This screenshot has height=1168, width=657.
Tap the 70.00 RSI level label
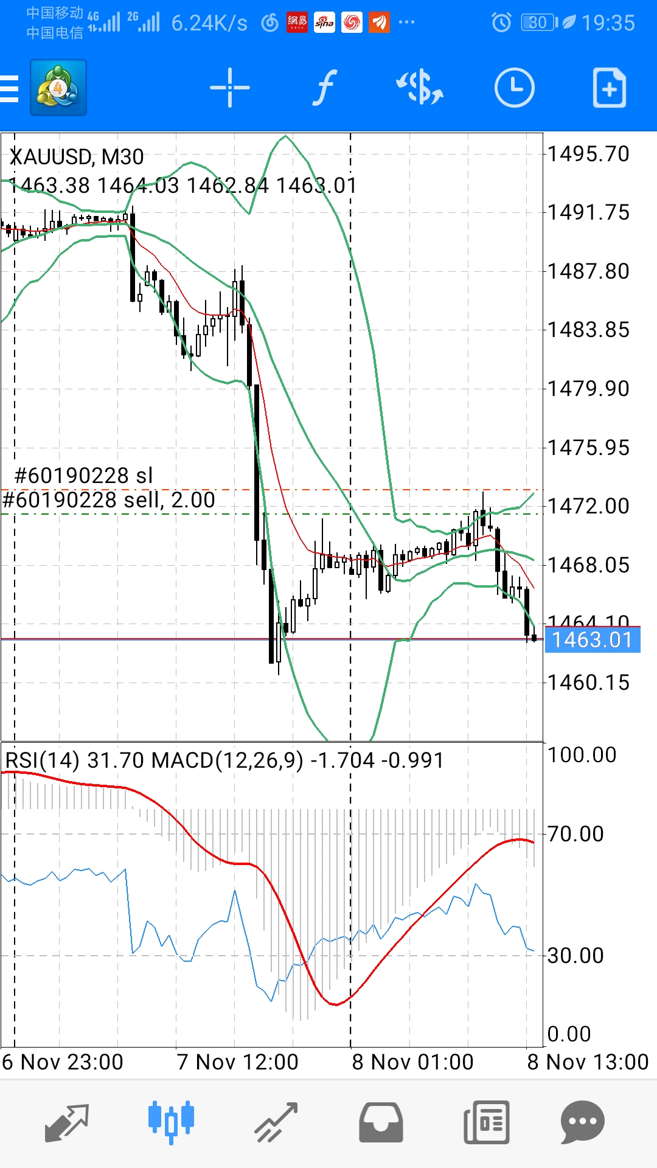click(x=575, y=834)
